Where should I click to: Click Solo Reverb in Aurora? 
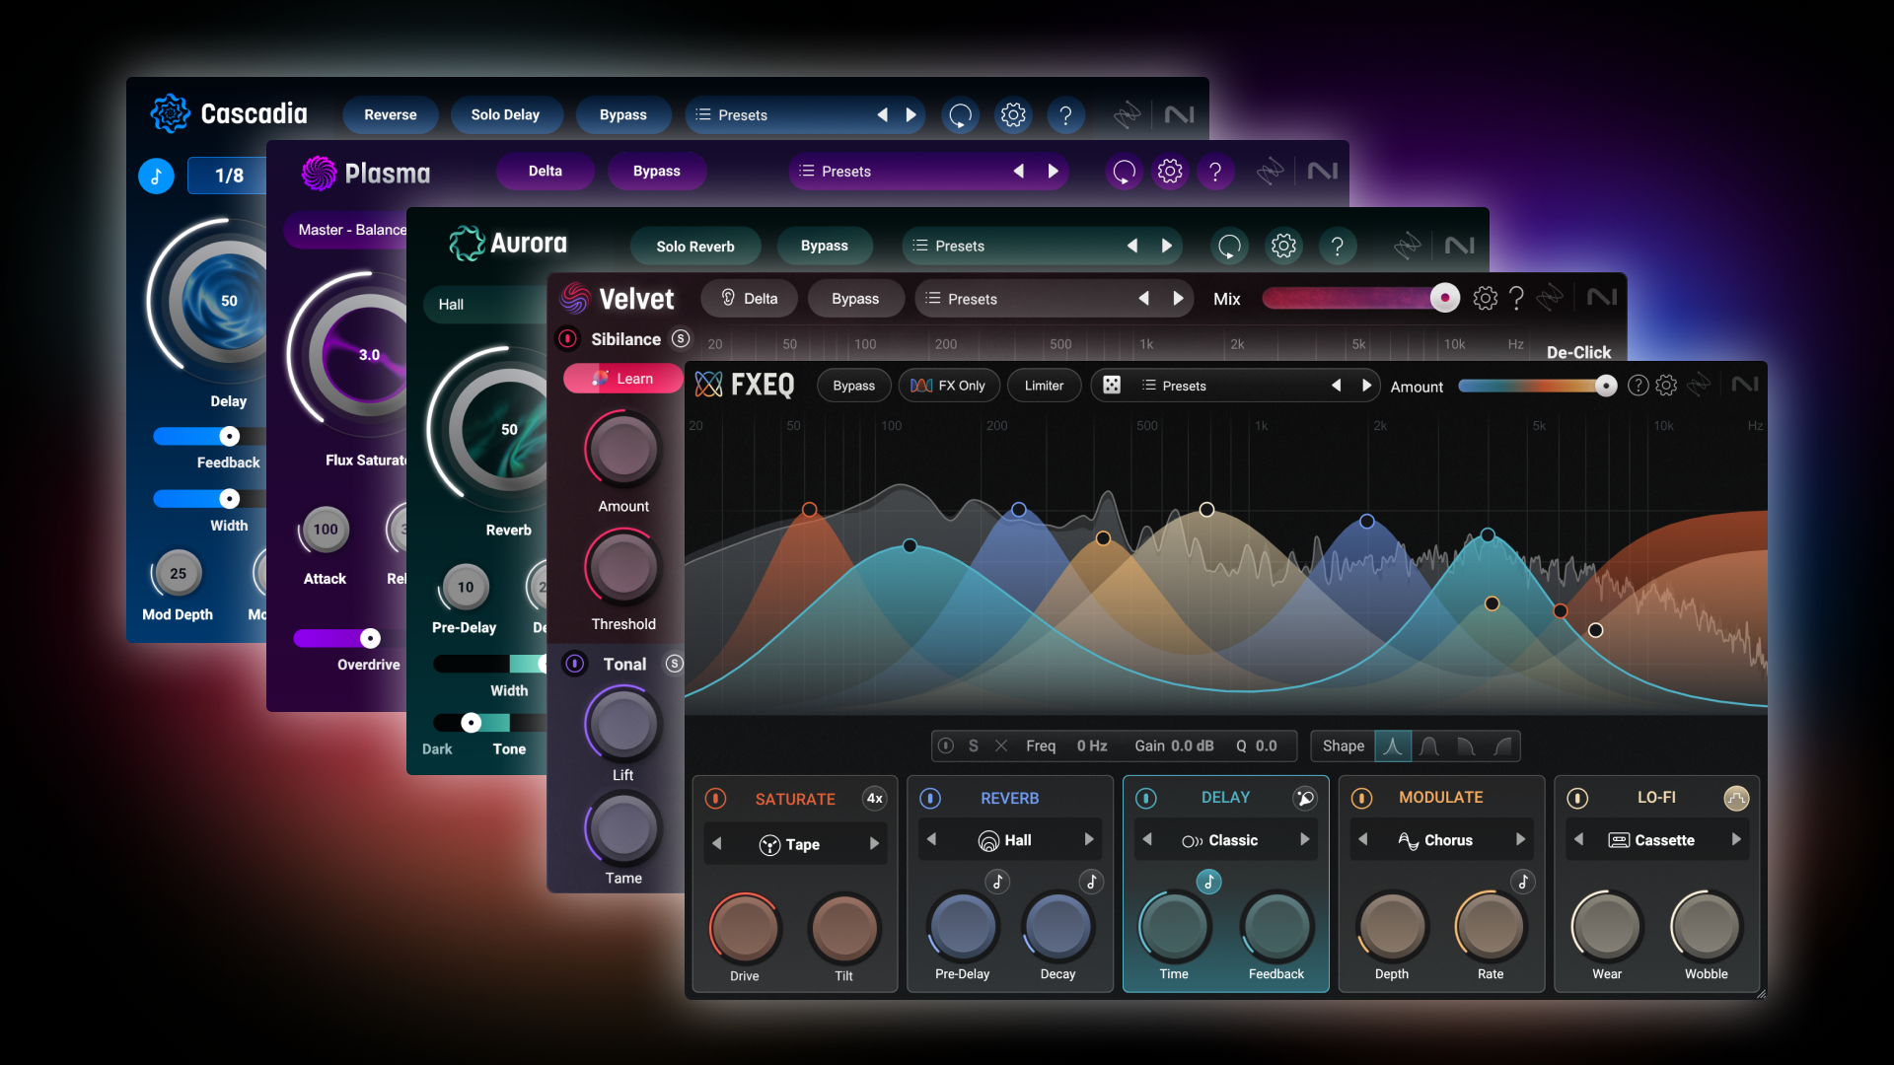pos(695,247)
